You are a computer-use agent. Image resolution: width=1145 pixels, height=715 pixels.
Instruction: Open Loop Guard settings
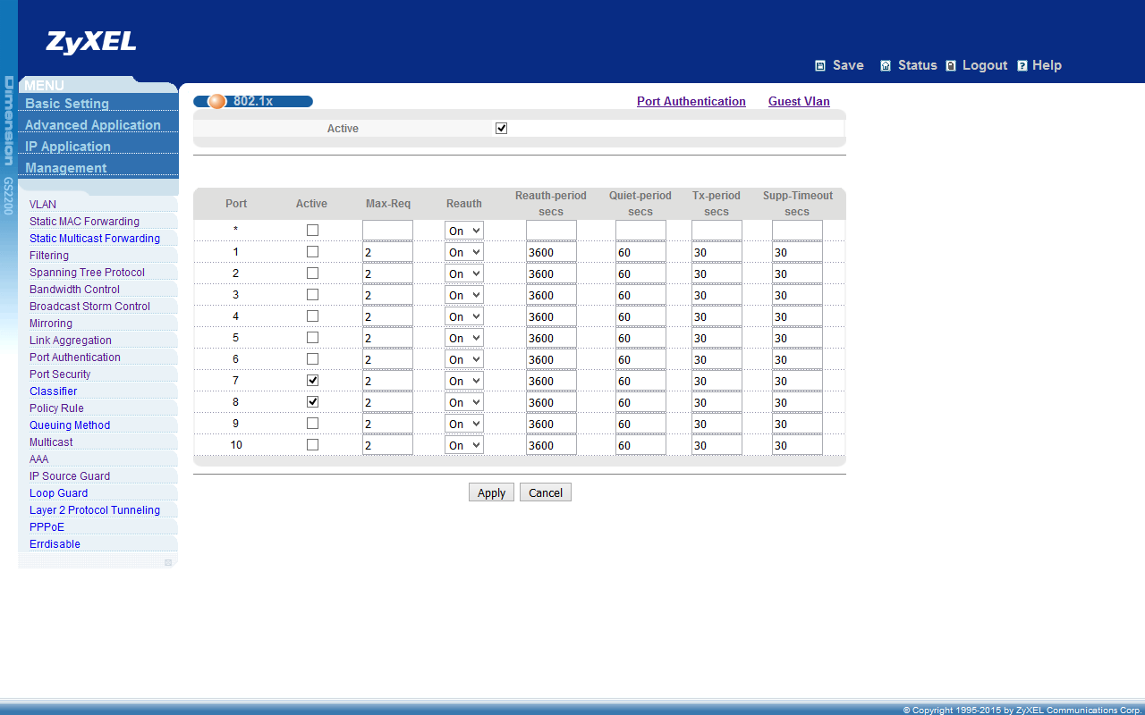[58, 493]
